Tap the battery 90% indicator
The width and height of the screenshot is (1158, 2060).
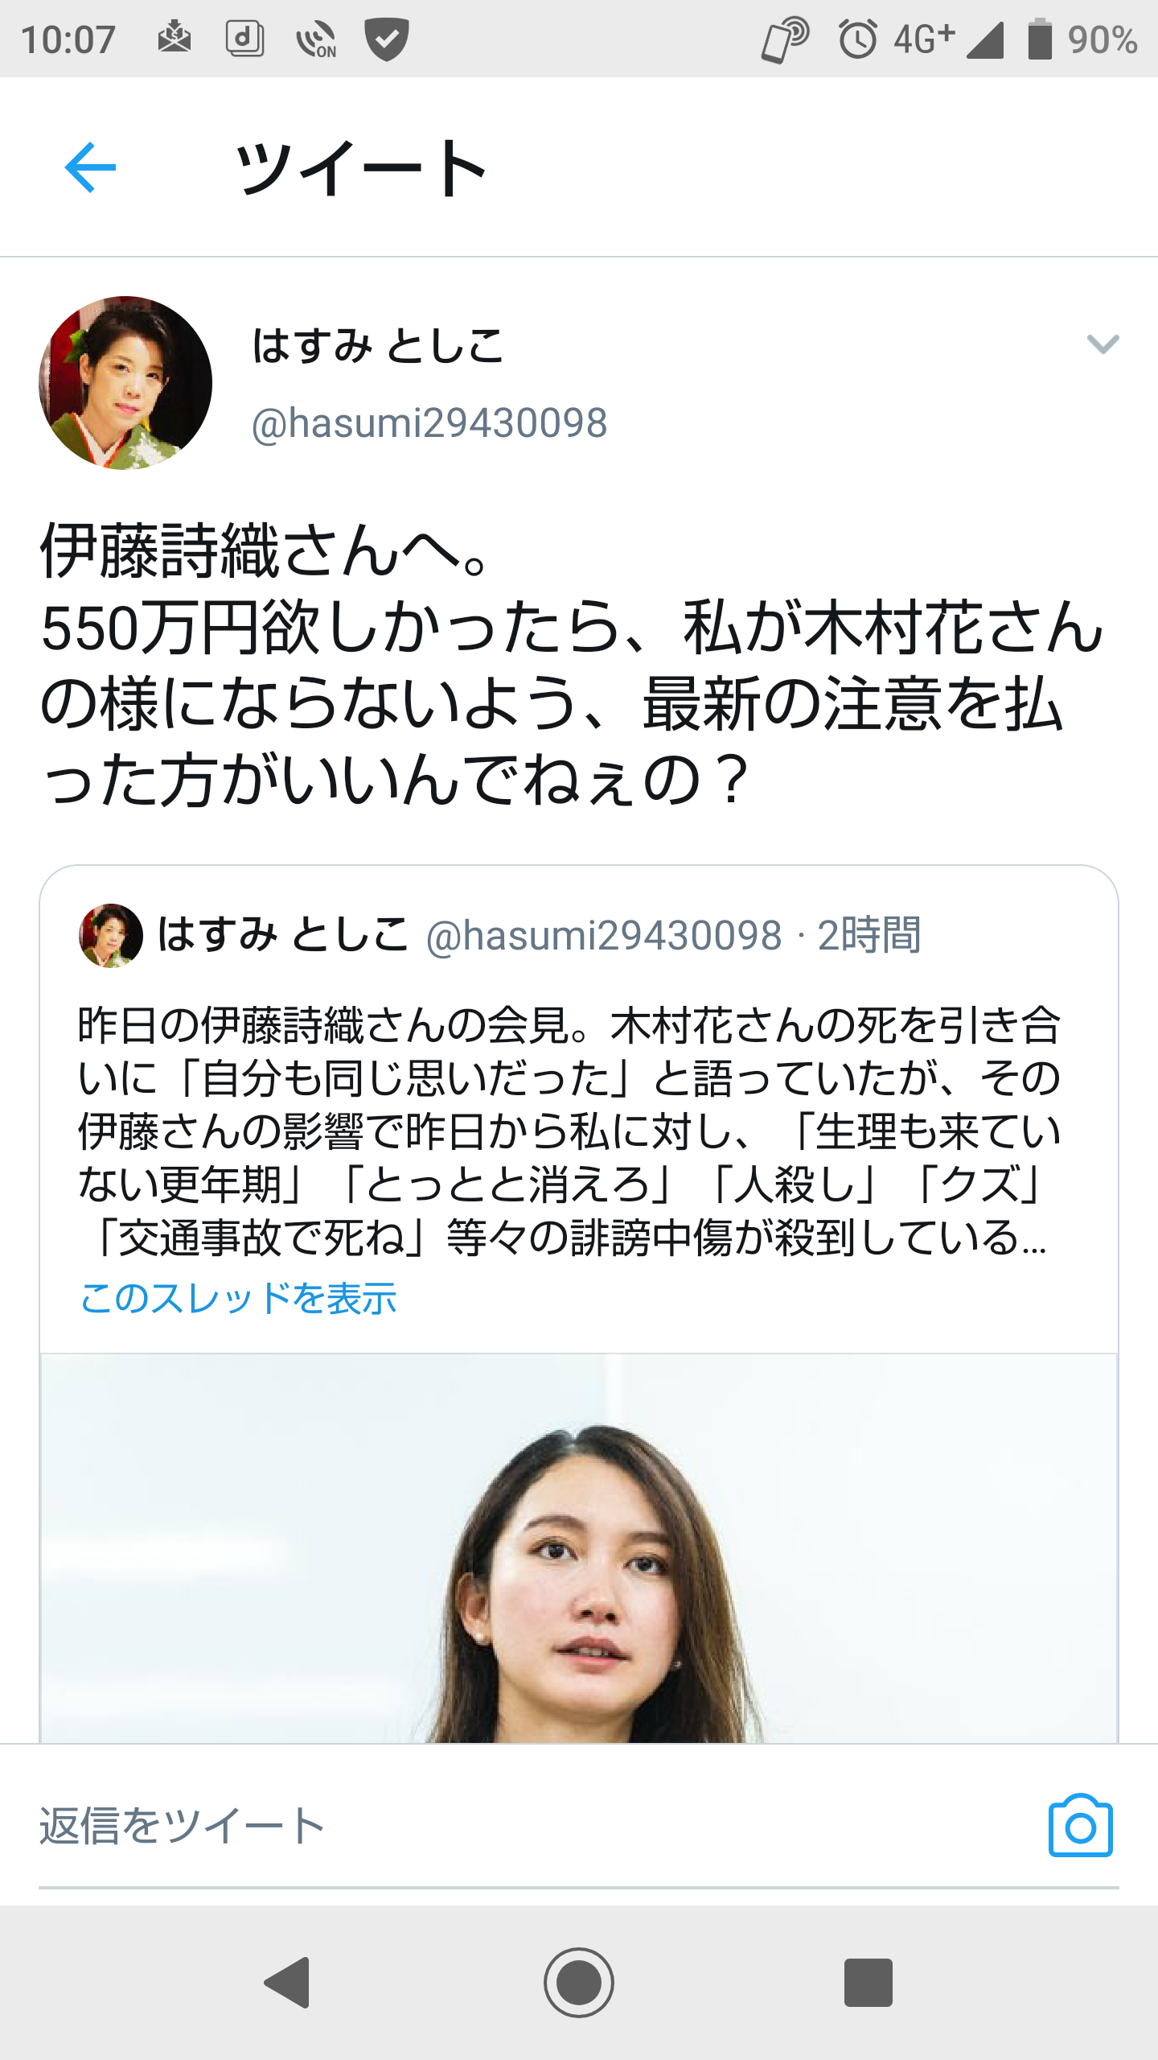pyautogui.click(x=1082, y=39)
